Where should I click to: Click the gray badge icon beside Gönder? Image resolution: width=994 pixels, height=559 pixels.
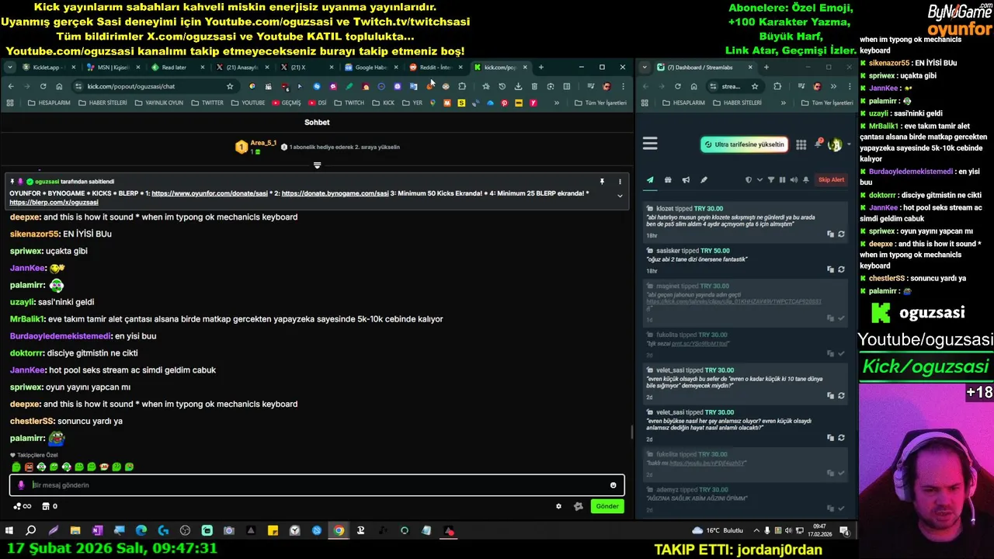pos(578,506)
